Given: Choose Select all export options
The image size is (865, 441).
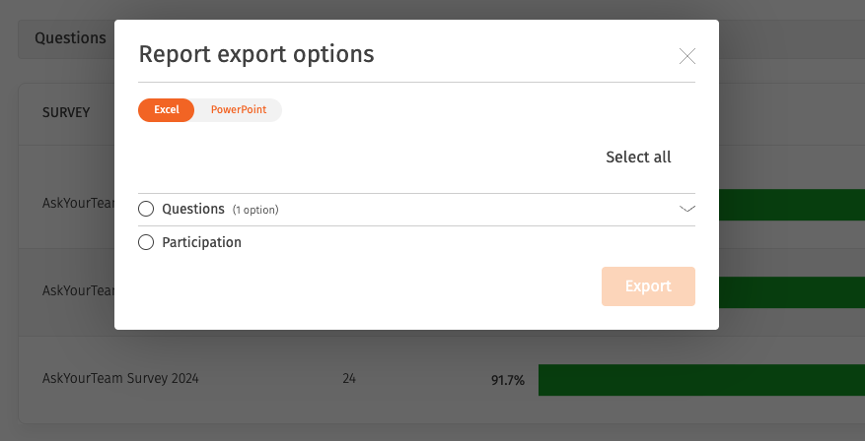Looking at the screenshot, I should (638, 157).
